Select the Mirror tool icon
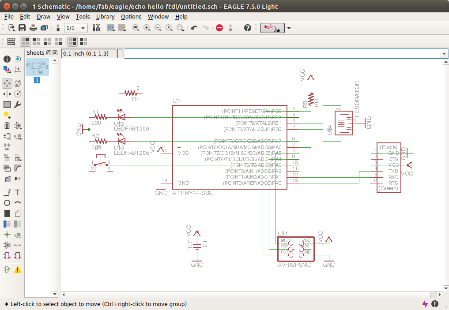Image resolution: width=449 pixels, height=310 pixels. pyautogui.click(x=7, y=94)
